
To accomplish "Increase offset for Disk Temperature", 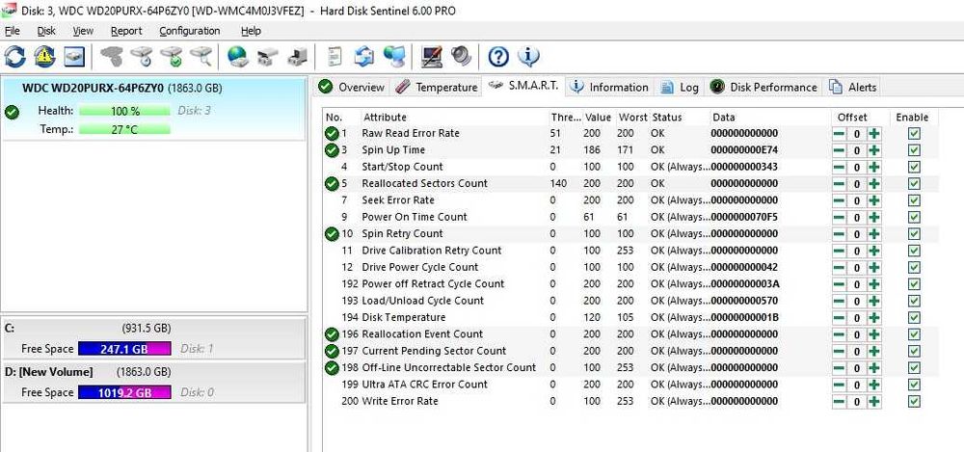I will (873, 317).
